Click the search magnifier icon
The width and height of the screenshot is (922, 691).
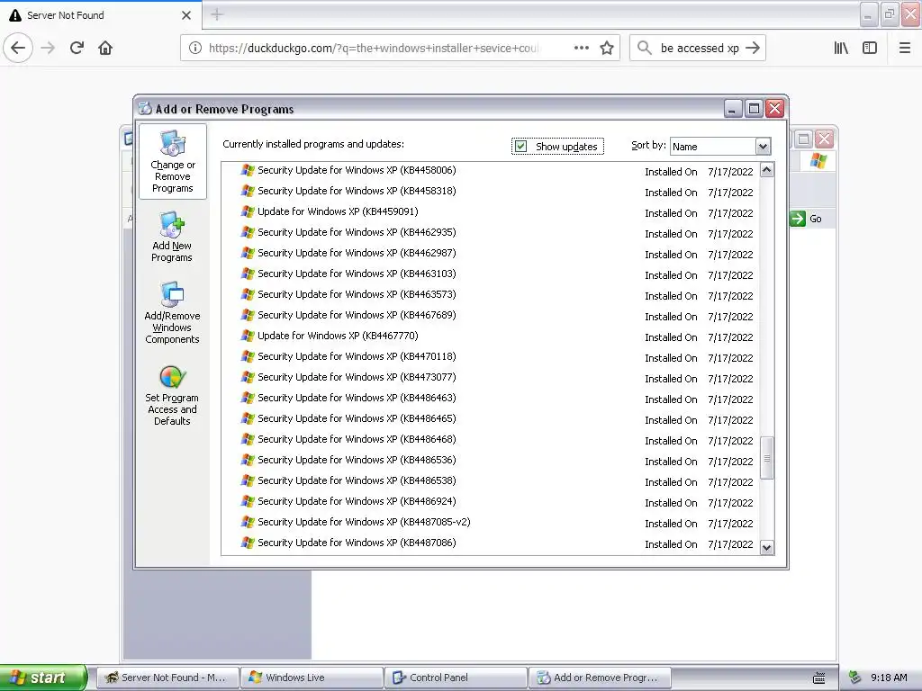[645, 49]
